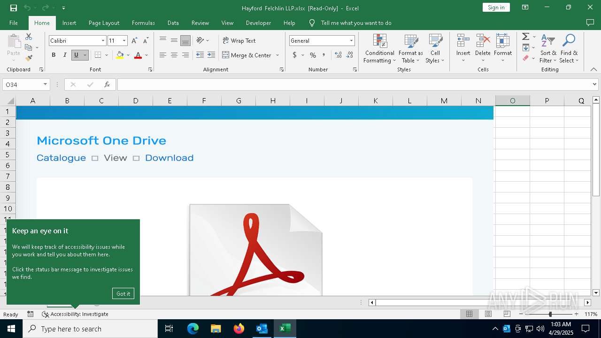
Task: Click the Got it button
Action: pos(123,293)
